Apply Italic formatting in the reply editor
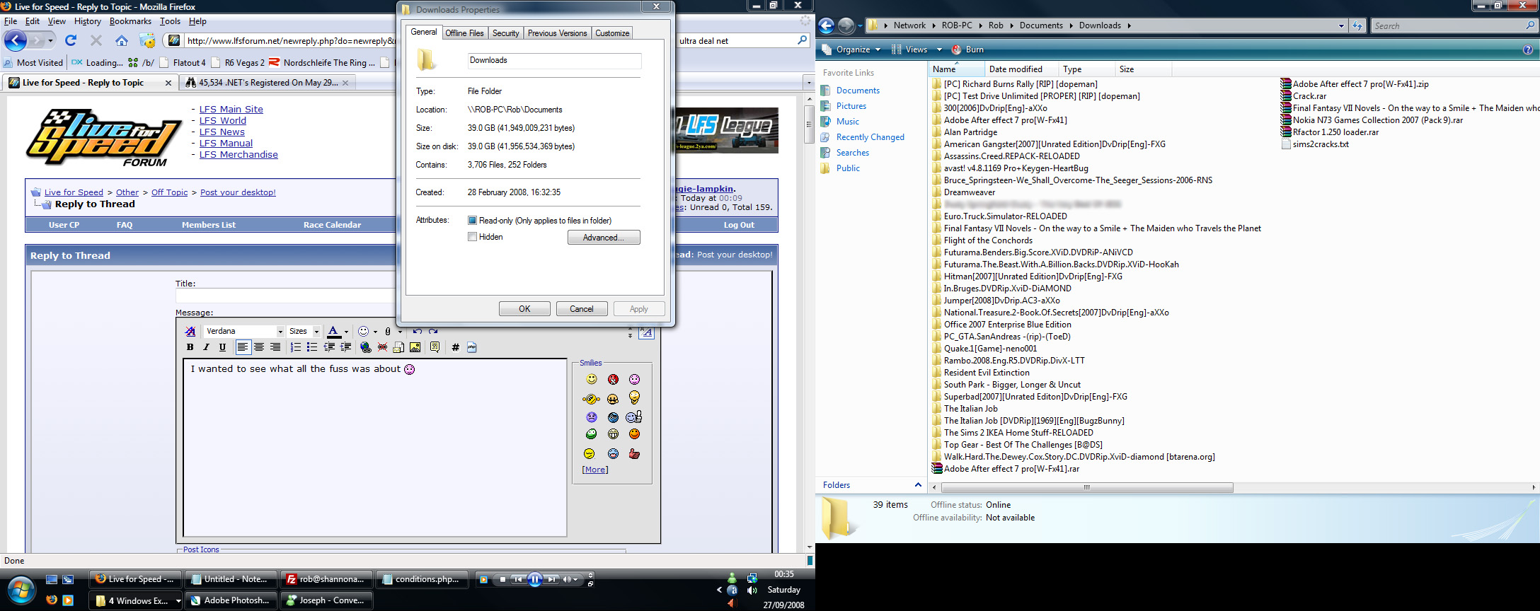The width and height of the screenshot is (1540, 611). pyautogui.click(x=206, y=347)
